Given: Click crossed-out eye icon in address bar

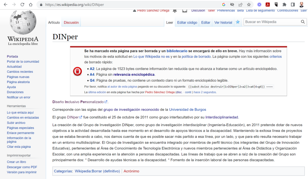Looking at the screenshot, I should (232, 5).
